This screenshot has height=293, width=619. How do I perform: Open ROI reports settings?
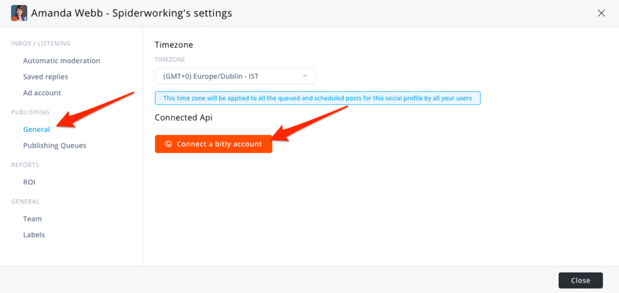pyautogui.click(x=30, y=181)
